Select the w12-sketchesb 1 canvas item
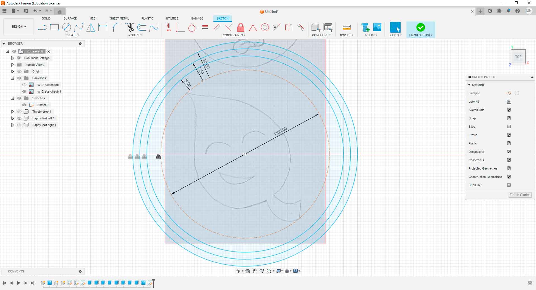 point(49,91)
